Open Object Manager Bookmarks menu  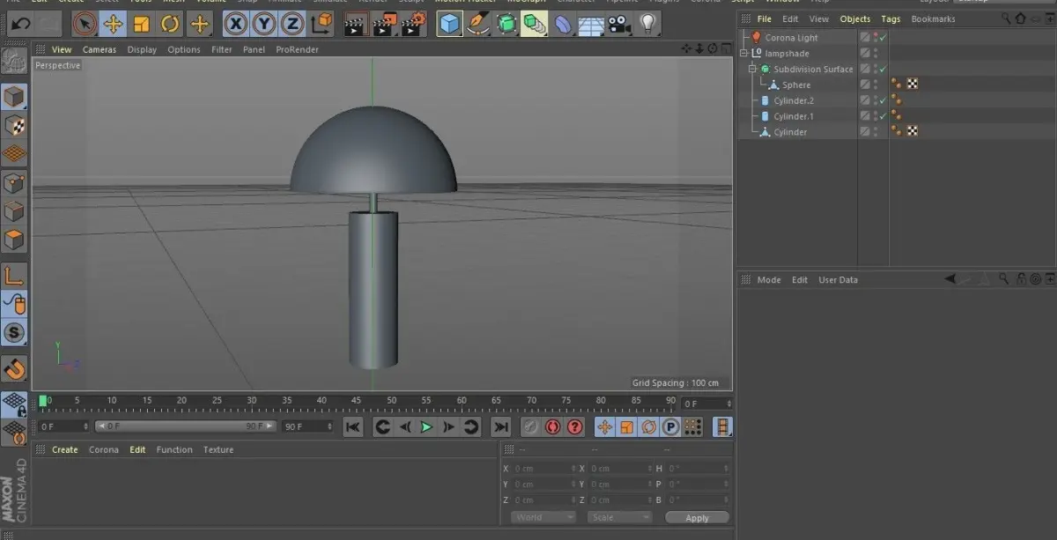(x=933, y=18)
